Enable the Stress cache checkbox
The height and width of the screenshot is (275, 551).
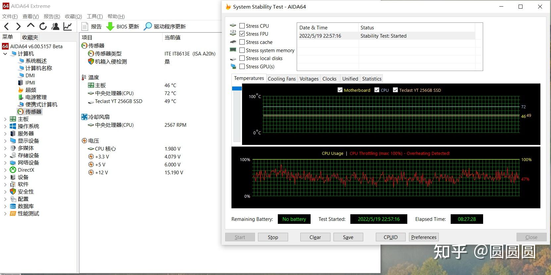pyautogui.click(x=242, y=42)
